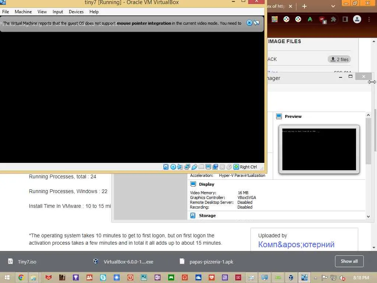Click 'Hyper-V Paravirtualization' acceleration value
377x283 pixels.
tap(242, 175)
